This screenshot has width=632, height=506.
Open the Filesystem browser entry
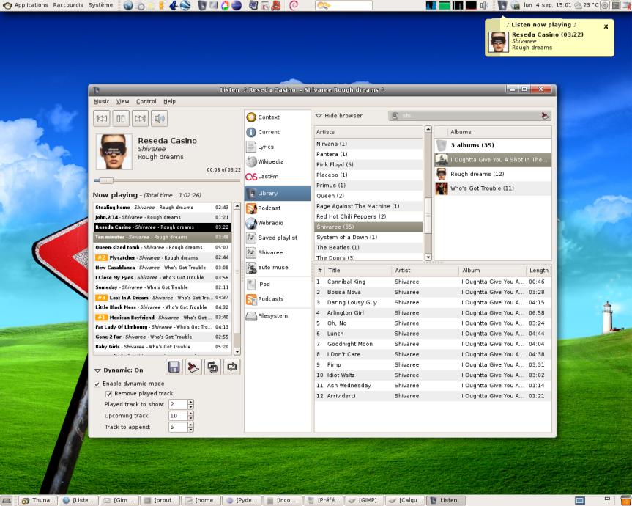pos(278,315)
